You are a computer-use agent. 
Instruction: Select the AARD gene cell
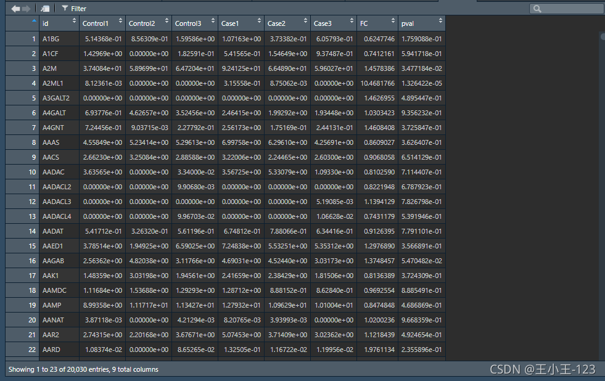click(x=59, y=350)
